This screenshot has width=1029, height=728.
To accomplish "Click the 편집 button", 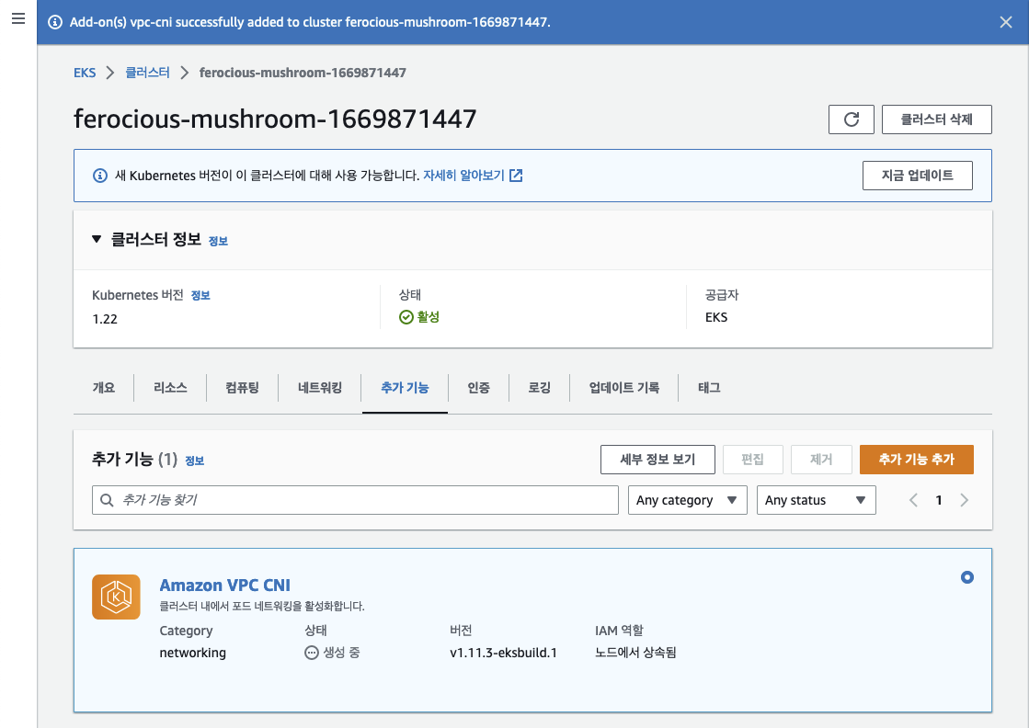I will click(753, 460).
